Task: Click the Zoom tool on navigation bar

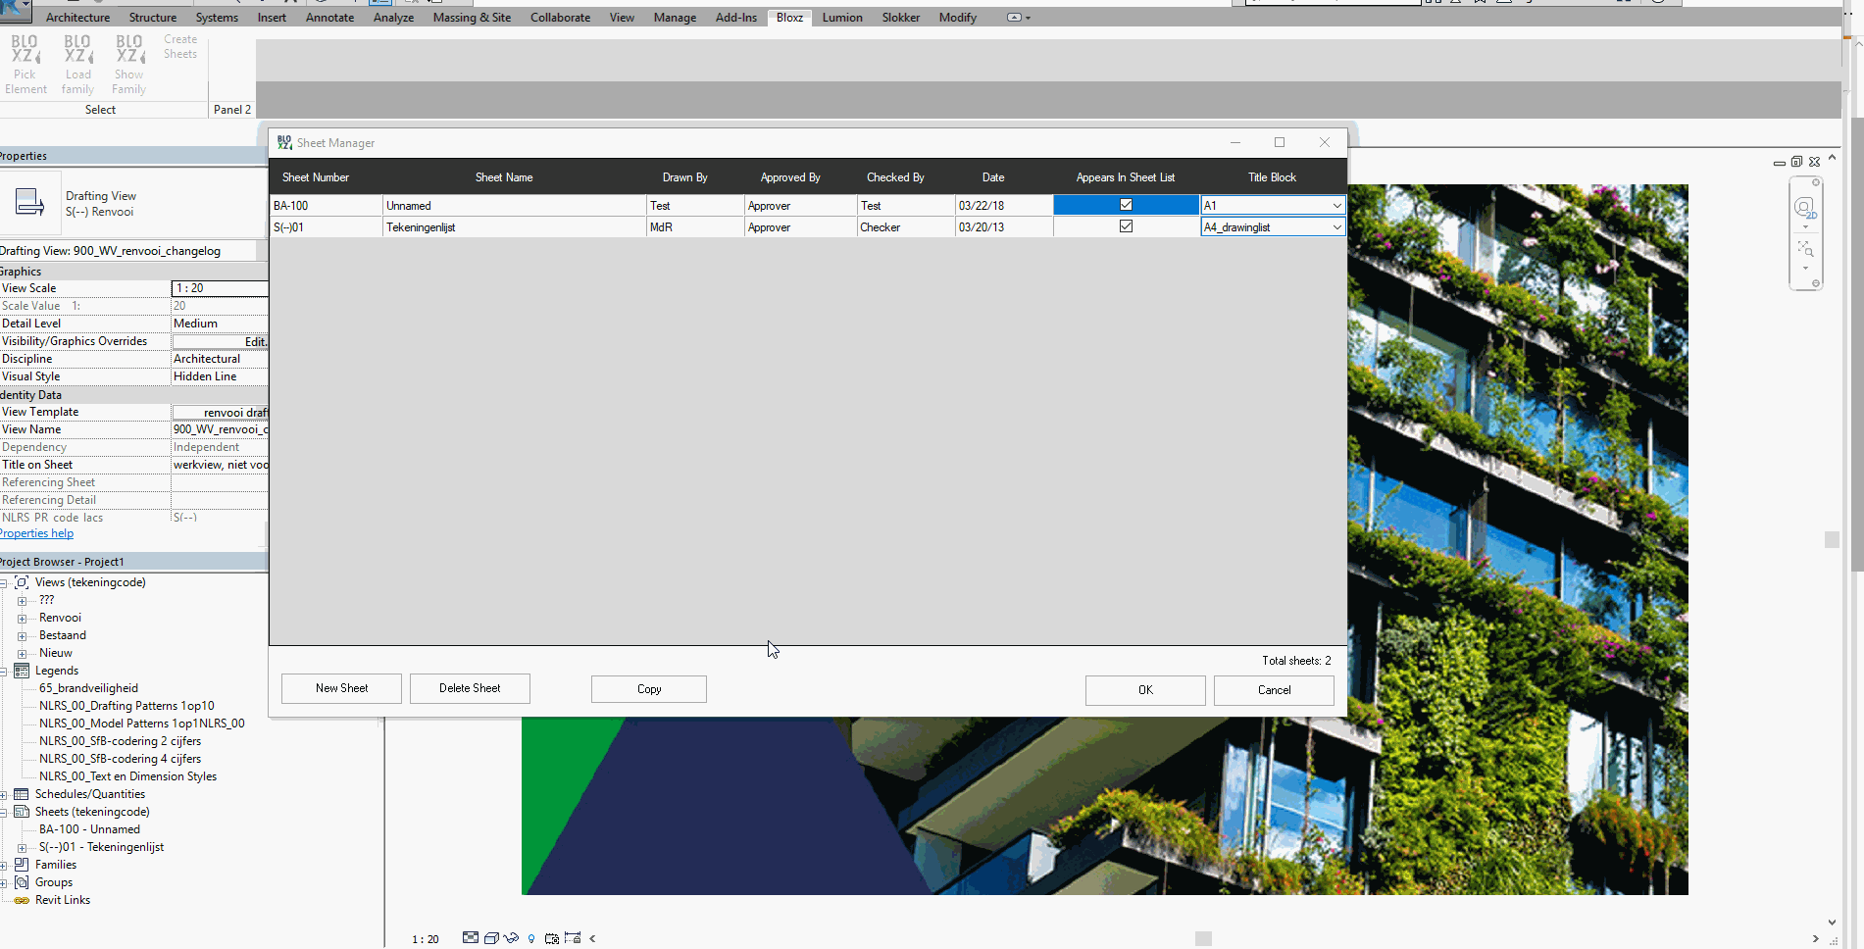Action: (1805, 249)
